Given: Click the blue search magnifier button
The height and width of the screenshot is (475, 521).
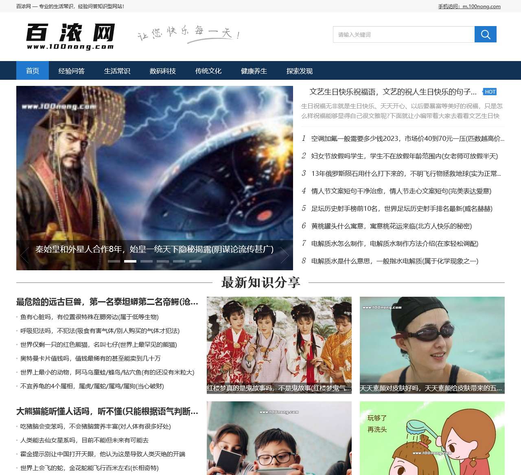Looking at the screenshot, I should tap(485, 34).
